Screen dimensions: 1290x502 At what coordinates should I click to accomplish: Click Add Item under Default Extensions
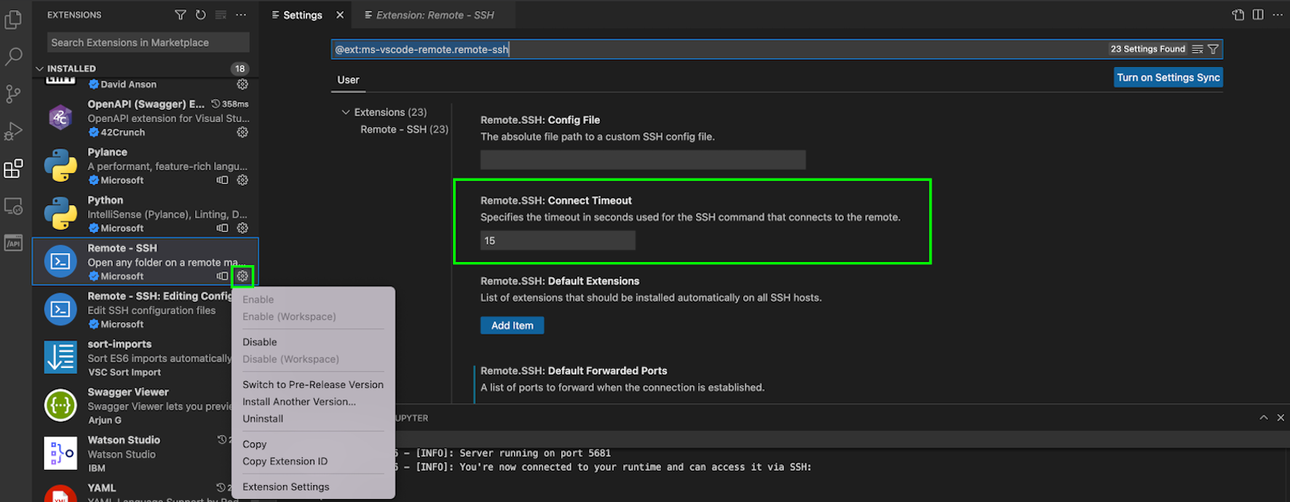click(512, 326)
